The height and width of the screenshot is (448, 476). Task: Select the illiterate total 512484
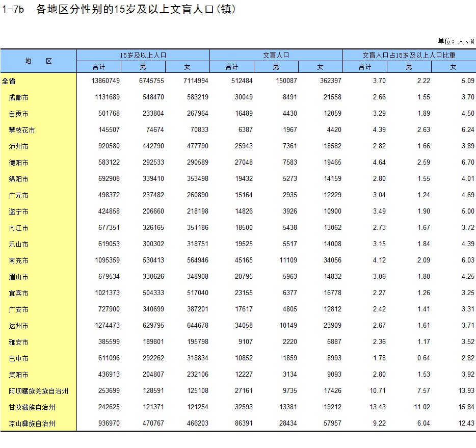coord(242,81)
